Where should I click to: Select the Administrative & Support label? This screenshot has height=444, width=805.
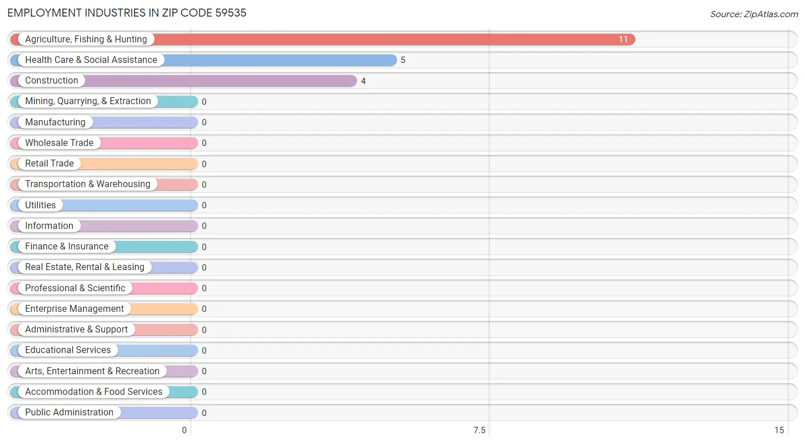76,330
